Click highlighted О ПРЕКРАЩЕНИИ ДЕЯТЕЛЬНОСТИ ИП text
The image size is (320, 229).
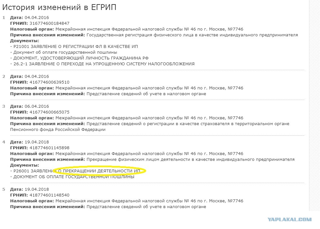[x=99, y=171]
